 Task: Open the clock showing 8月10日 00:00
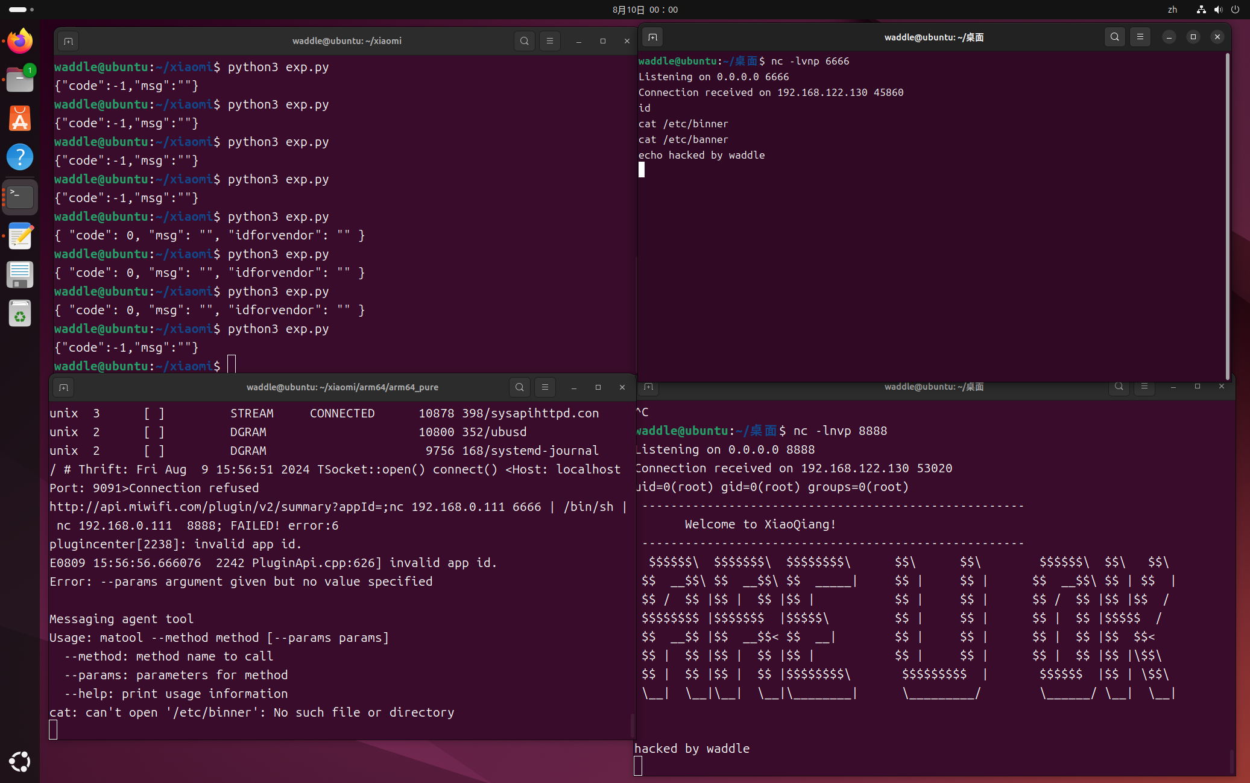click(645, 10)
